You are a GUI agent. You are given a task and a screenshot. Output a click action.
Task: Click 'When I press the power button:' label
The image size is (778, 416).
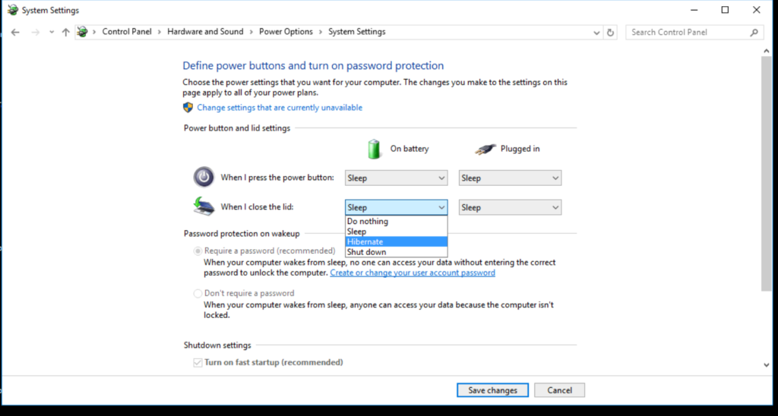point(277,177)
